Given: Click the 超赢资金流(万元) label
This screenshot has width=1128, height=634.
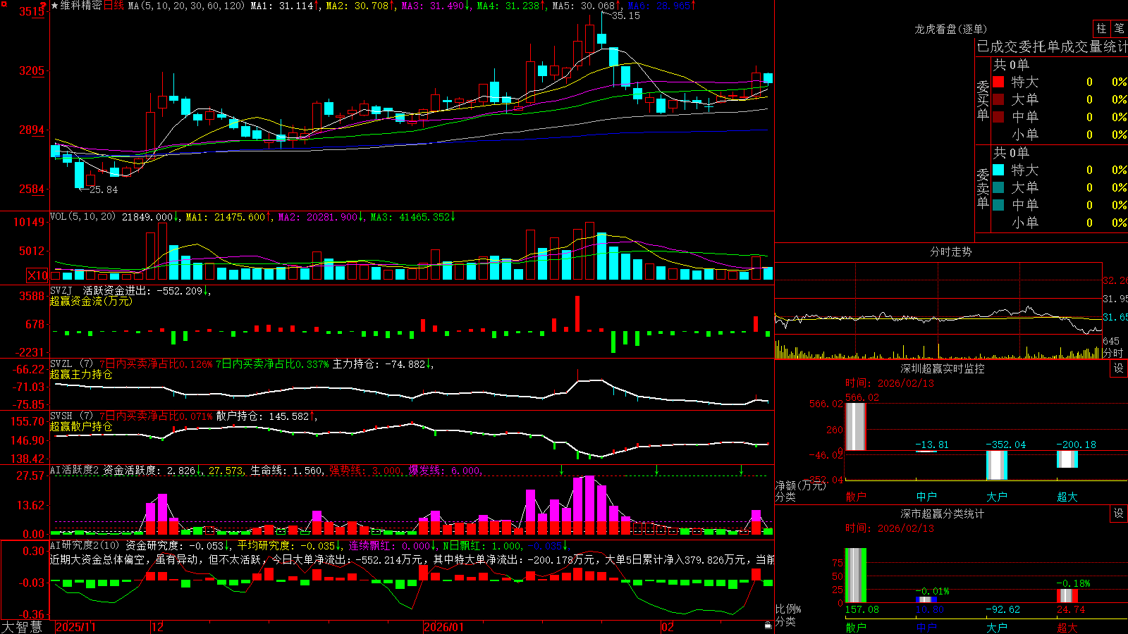Looking at the screenshot, I should pyautogui.click(x=91, y=301).
